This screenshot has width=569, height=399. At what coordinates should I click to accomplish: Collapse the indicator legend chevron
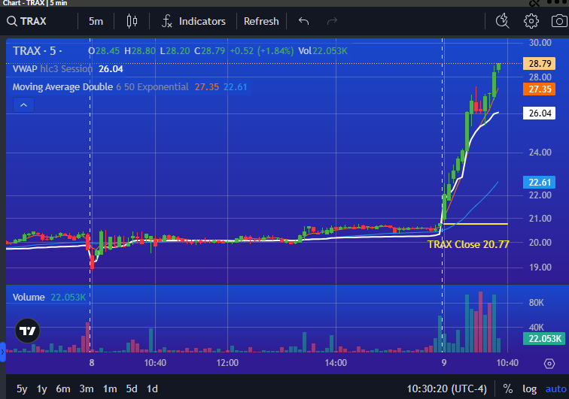coord(23,105)
